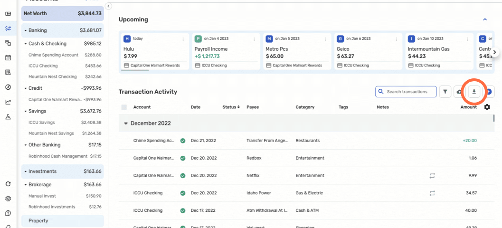Click the cleared status check on Redbox row
This screenshot has height=228, width=502.
[183, 158]
